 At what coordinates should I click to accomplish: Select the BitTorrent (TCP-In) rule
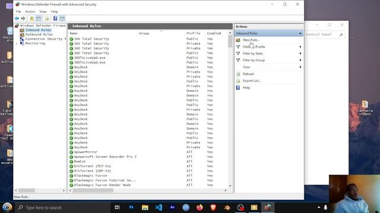click(93, 166)
